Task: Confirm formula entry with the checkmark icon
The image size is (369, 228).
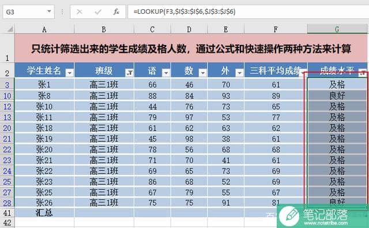Action: tap(98, 12)
